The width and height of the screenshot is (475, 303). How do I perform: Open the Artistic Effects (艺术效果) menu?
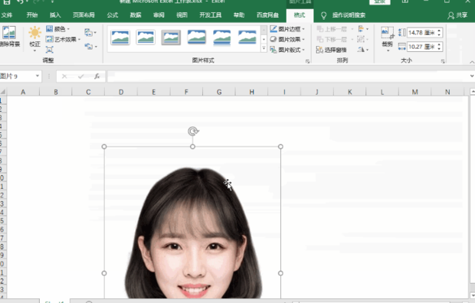63,39
